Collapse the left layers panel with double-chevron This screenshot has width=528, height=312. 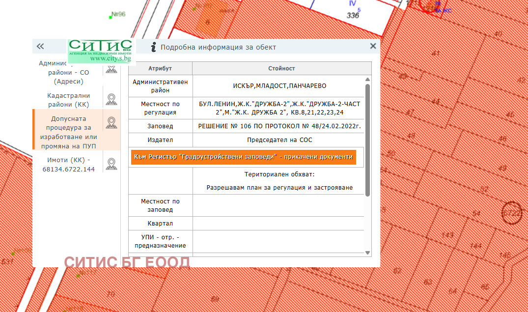click(x=40, y=46)
